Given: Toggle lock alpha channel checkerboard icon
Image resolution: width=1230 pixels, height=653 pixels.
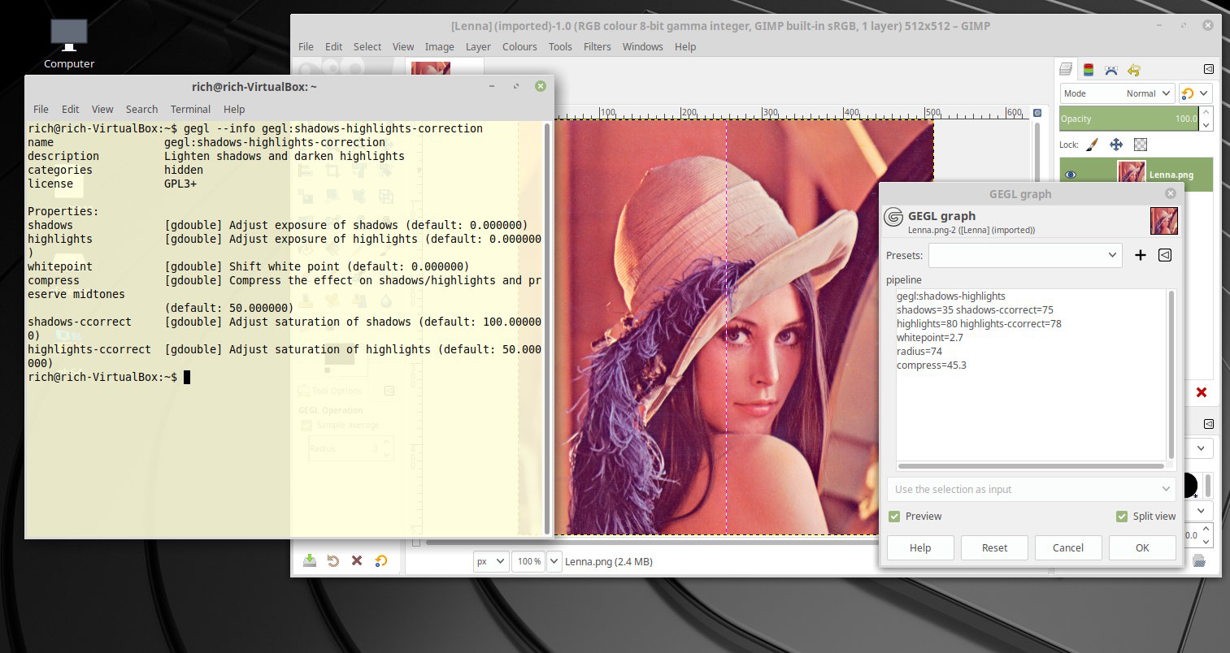Looking at the screenshot, I should tap(1141, 145).
